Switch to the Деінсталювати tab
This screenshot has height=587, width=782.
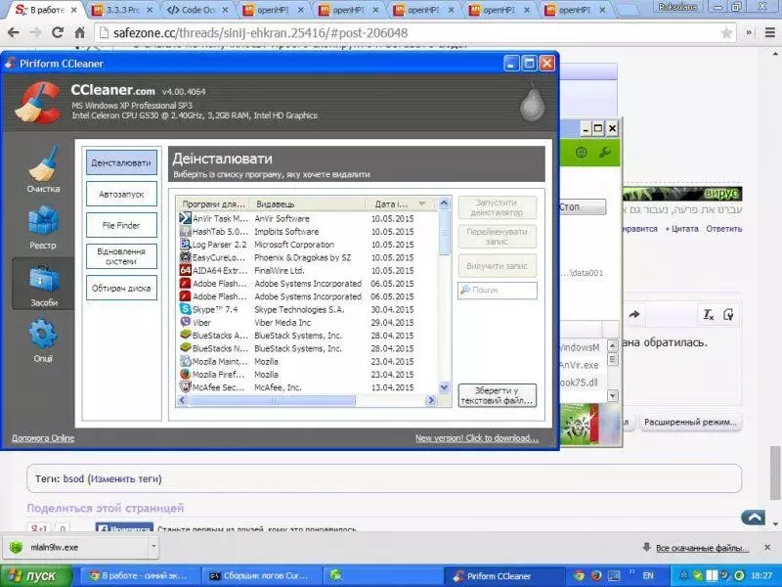[x=121, y=162]
